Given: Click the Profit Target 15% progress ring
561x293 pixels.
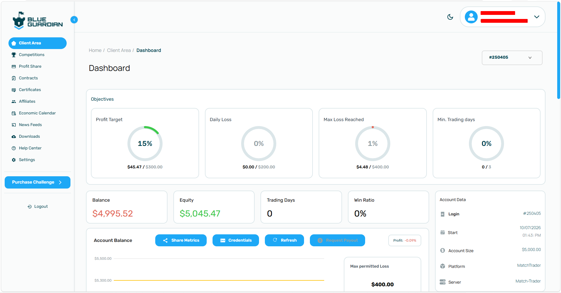Looking at the screenshot, I should click(x=145, y=144).
